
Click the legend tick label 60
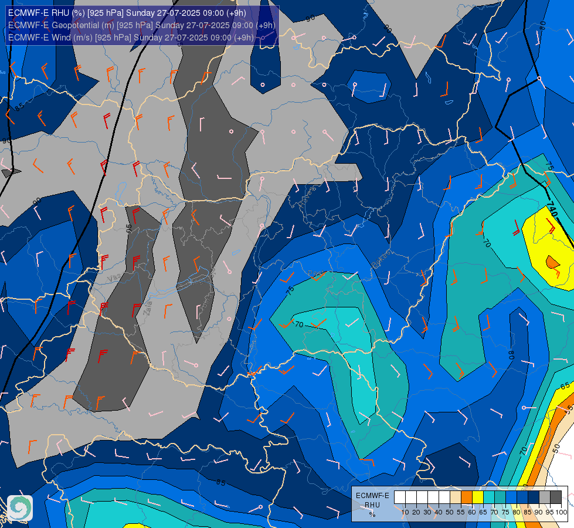pos(472,512)
